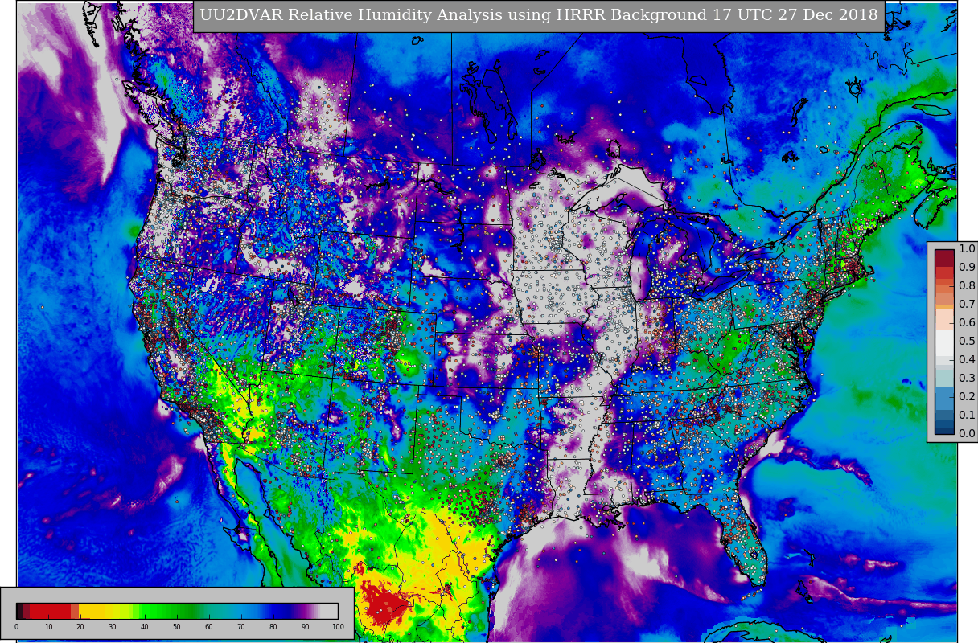Click the 10 tick label on humidity colorbar
978x643 pixels.
pyautogui.click(x=48, y=627)
